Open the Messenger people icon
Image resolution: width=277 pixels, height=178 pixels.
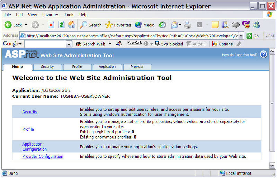point(256,25)
